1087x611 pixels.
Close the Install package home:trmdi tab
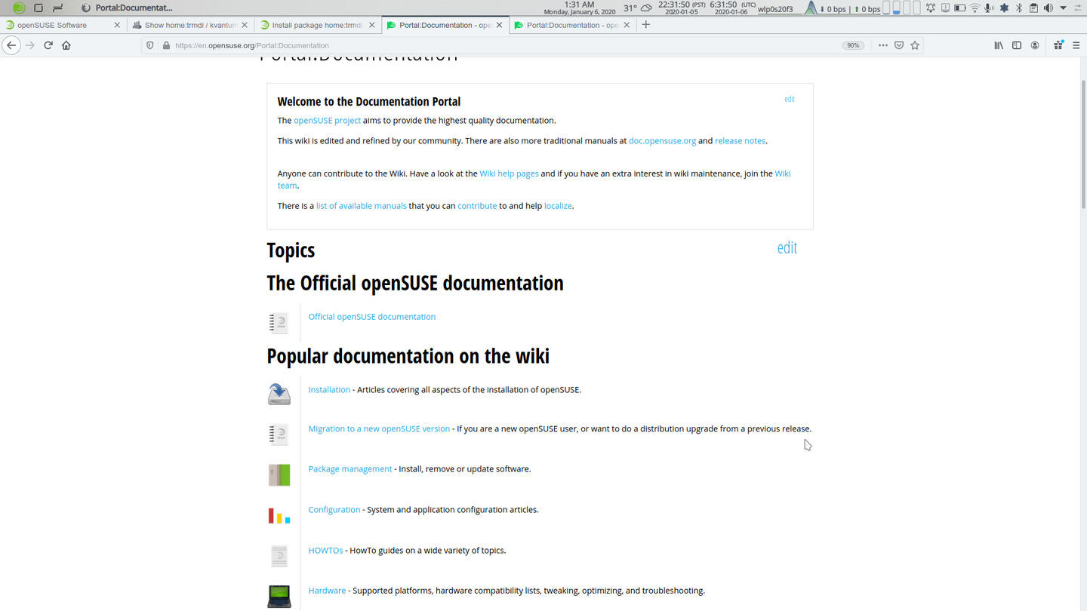click(x=371, y=25)
